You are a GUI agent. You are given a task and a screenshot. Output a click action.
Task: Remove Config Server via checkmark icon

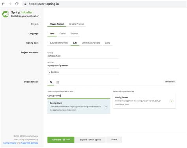(x=171, y=101)
